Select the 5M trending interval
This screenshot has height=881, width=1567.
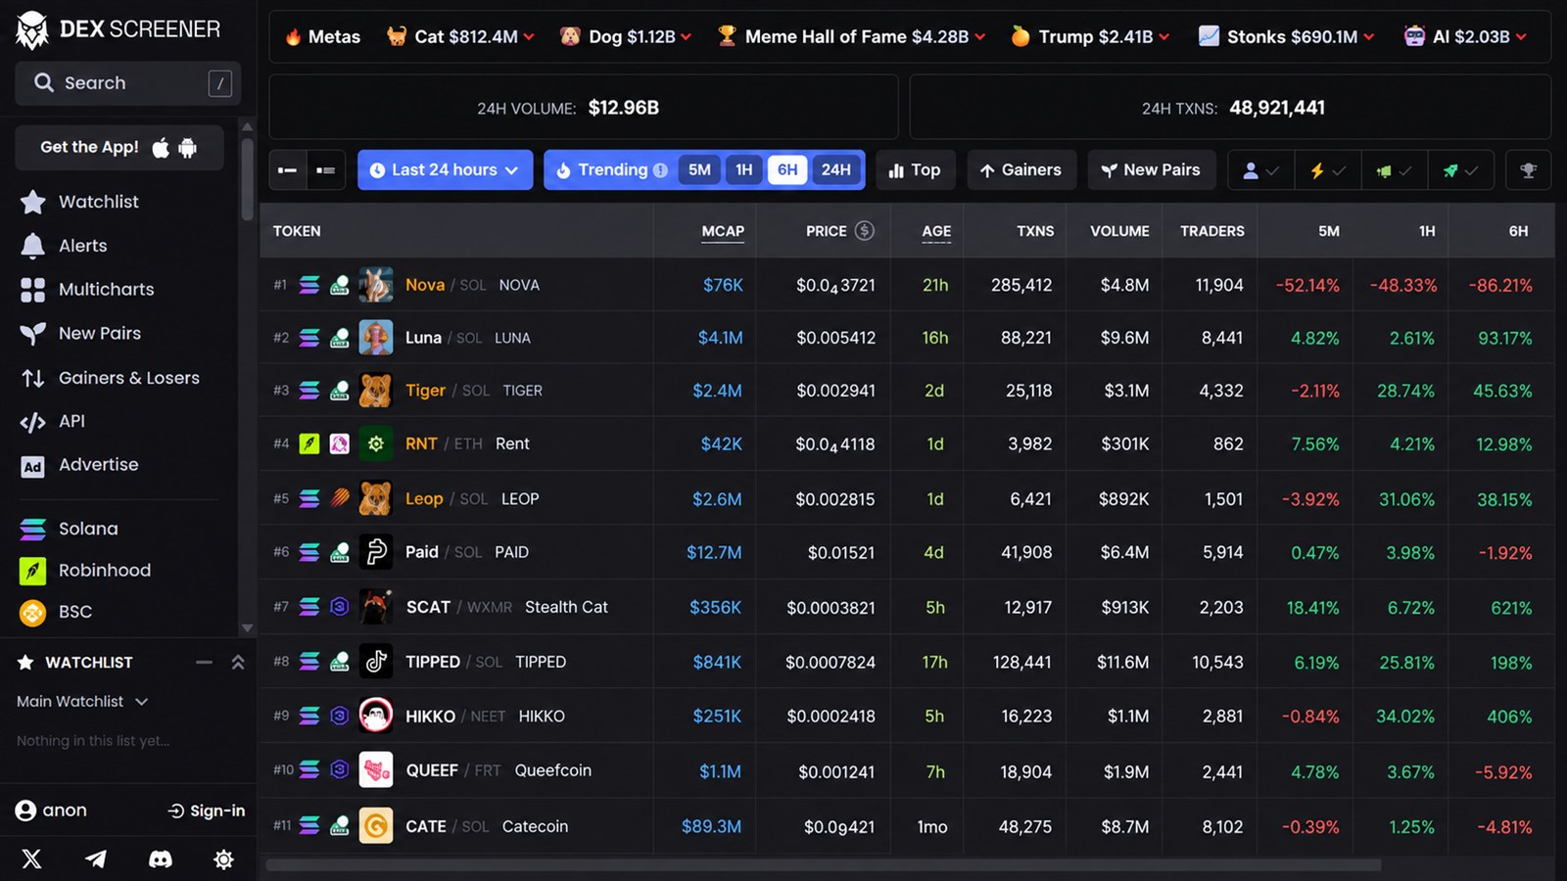tap(699, 170)
